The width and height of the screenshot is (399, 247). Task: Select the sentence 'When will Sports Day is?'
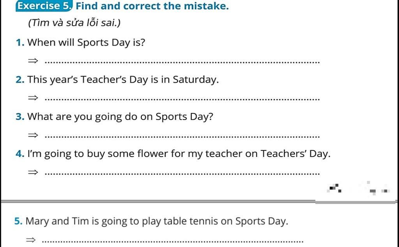(86, 42)
